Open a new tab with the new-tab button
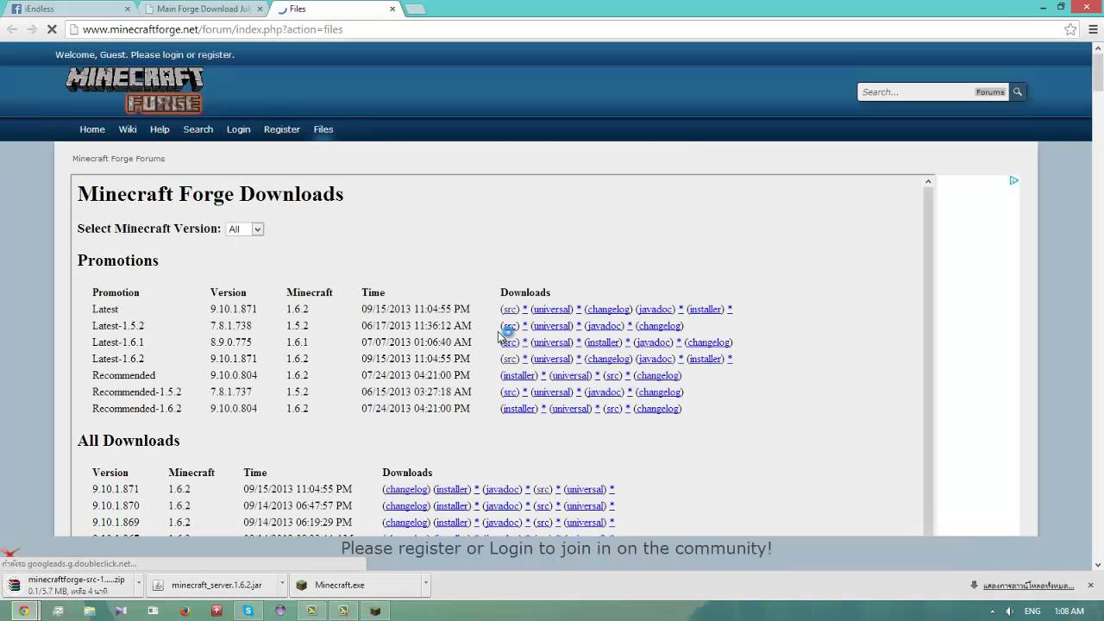The width and height of the screenshot is (1104, 621). click(415, 9)
